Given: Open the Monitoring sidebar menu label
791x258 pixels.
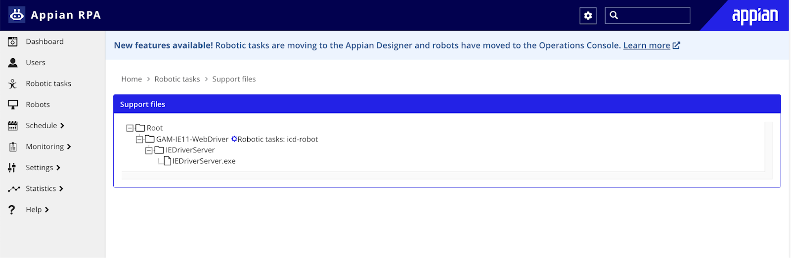Looking at the screenshot, I should [44, 147].
